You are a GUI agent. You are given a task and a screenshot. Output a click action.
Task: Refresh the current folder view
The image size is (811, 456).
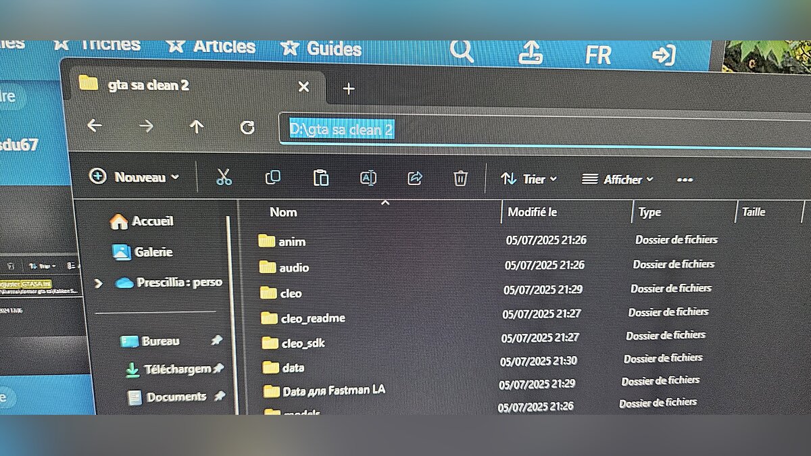tap(247, 127)
